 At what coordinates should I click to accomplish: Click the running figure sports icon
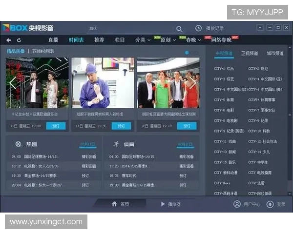(x=116, y=144)
